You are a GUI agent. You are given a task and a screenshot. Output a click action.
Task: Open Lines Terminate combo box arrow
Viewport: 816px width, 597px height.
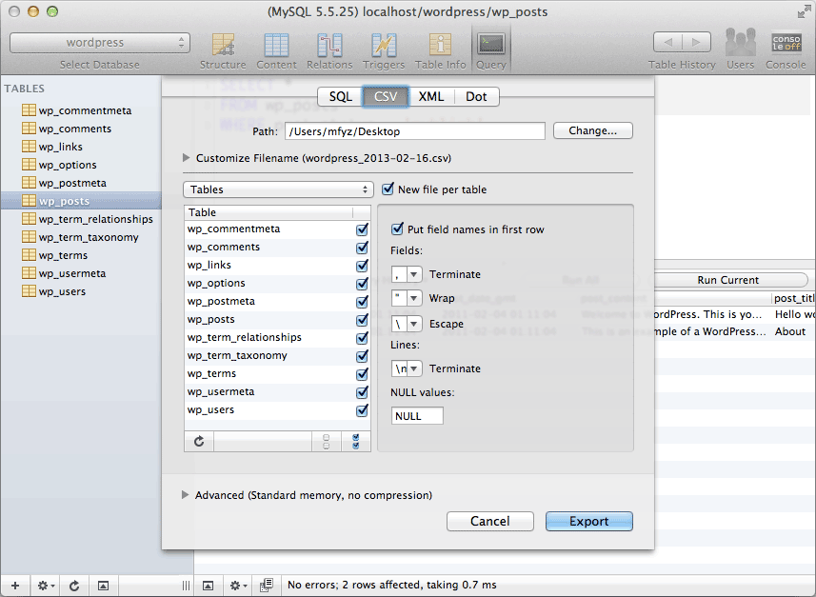click(x=414, y=368)
